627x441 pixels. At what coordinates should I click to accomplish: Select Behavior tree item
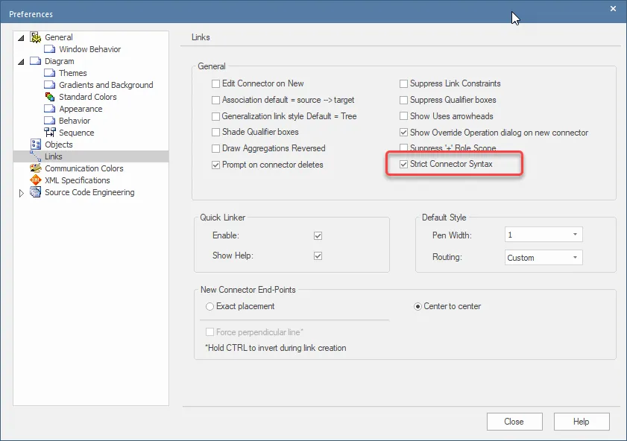[75, 121]
